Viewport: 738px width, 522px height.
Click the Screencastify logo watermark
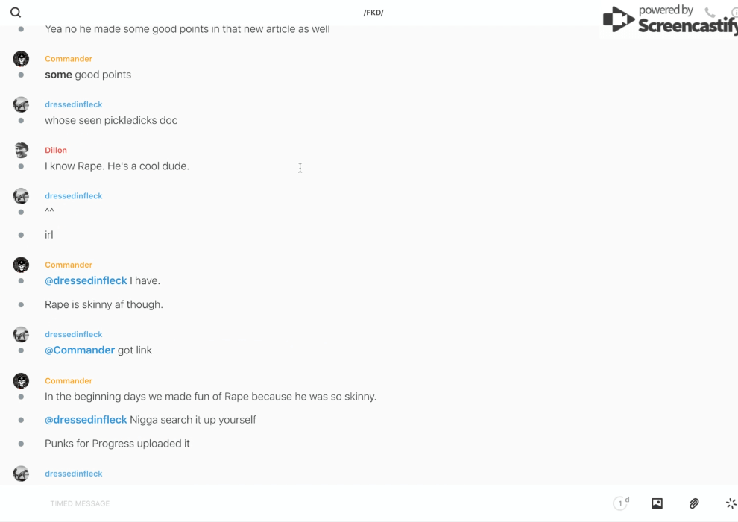pyautogui.click(x=669, y=20)
